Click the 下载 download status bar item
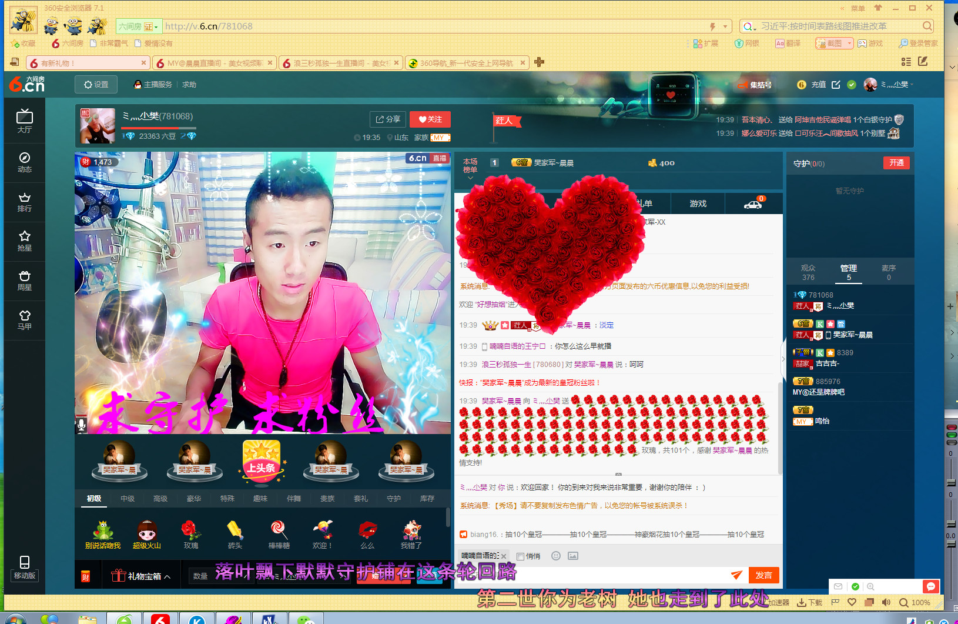 click(809, 602)
